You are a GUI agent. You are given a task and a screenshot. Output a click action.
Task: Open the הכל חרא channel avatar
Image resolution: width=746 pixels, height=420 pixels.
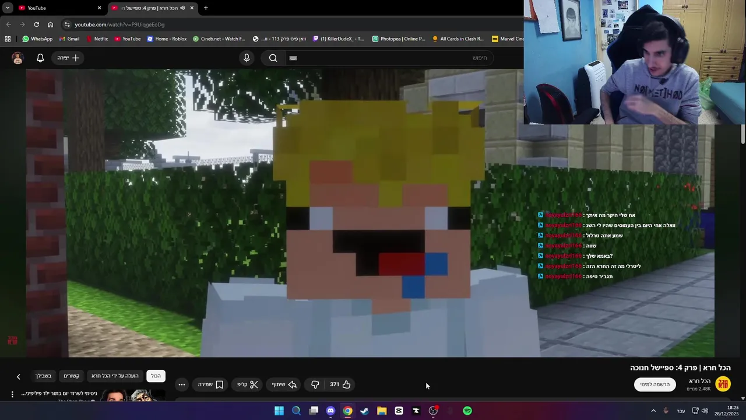(x=723, y=384)
